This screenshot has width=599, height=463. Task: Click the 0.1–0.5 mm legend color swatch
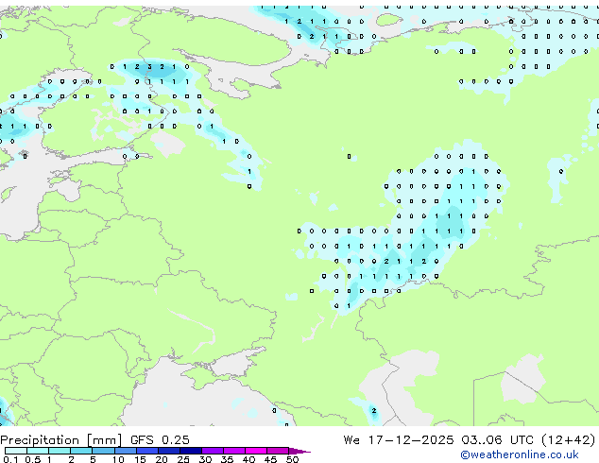click(16, 451)
